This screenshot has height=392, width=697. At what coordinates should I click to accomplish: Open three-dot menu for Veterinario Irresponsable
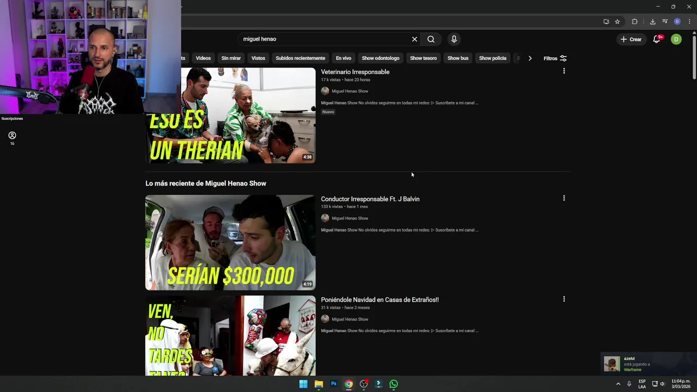click(564, 71)
